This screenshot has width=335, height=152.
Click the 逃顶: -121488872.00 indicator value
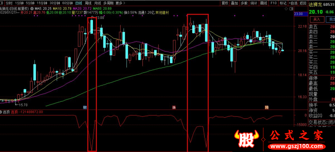[27, 112]
